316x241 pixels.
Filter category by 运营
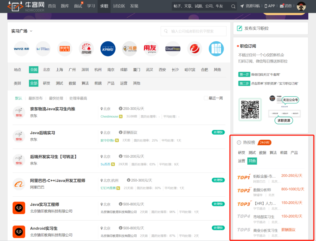tap(124, 83)
